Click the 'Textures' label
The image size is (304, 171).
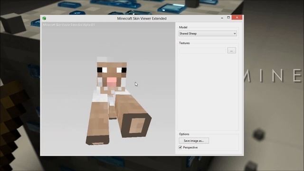tap(184, 43)
